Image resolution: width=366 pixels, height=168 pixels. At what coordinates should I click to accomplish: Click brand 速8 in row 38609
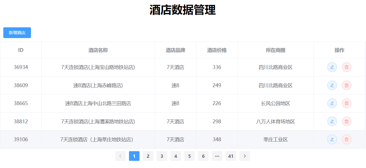point(175,85)
